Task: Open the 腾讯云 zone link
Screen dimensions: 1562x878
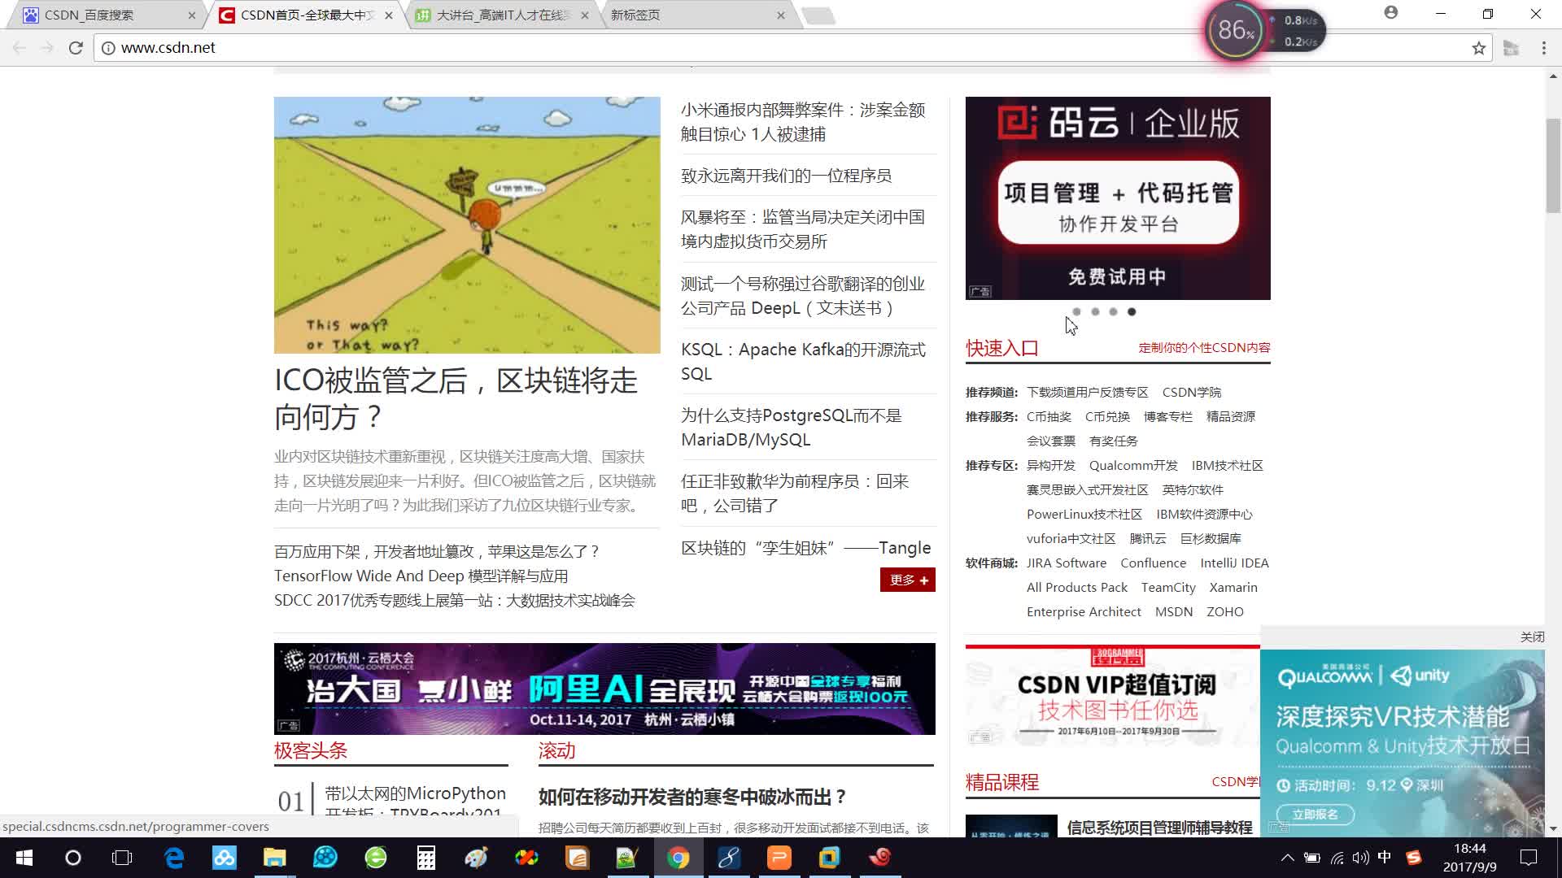Action: point(1147,538)
